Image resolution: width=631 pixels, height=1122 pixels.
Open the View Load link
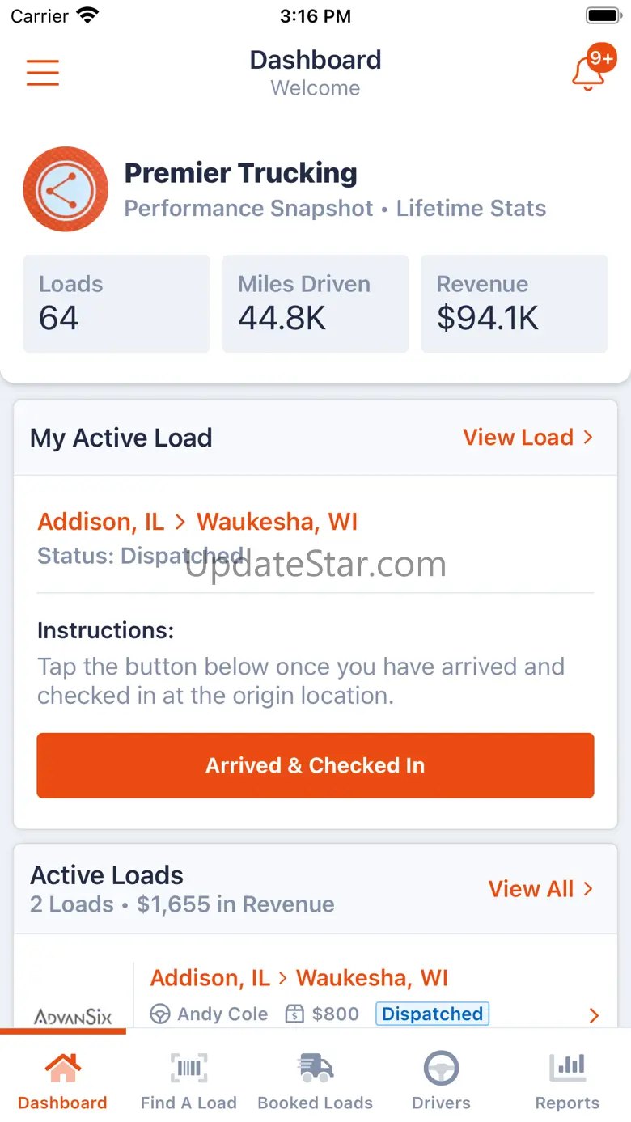click(518, 438)
